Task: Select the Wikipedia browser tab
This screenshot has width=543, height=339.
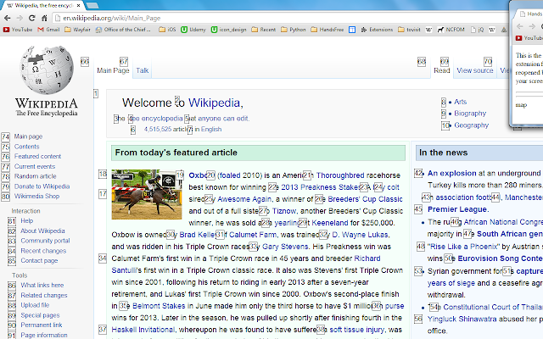Action: click(x=43, y=6)
